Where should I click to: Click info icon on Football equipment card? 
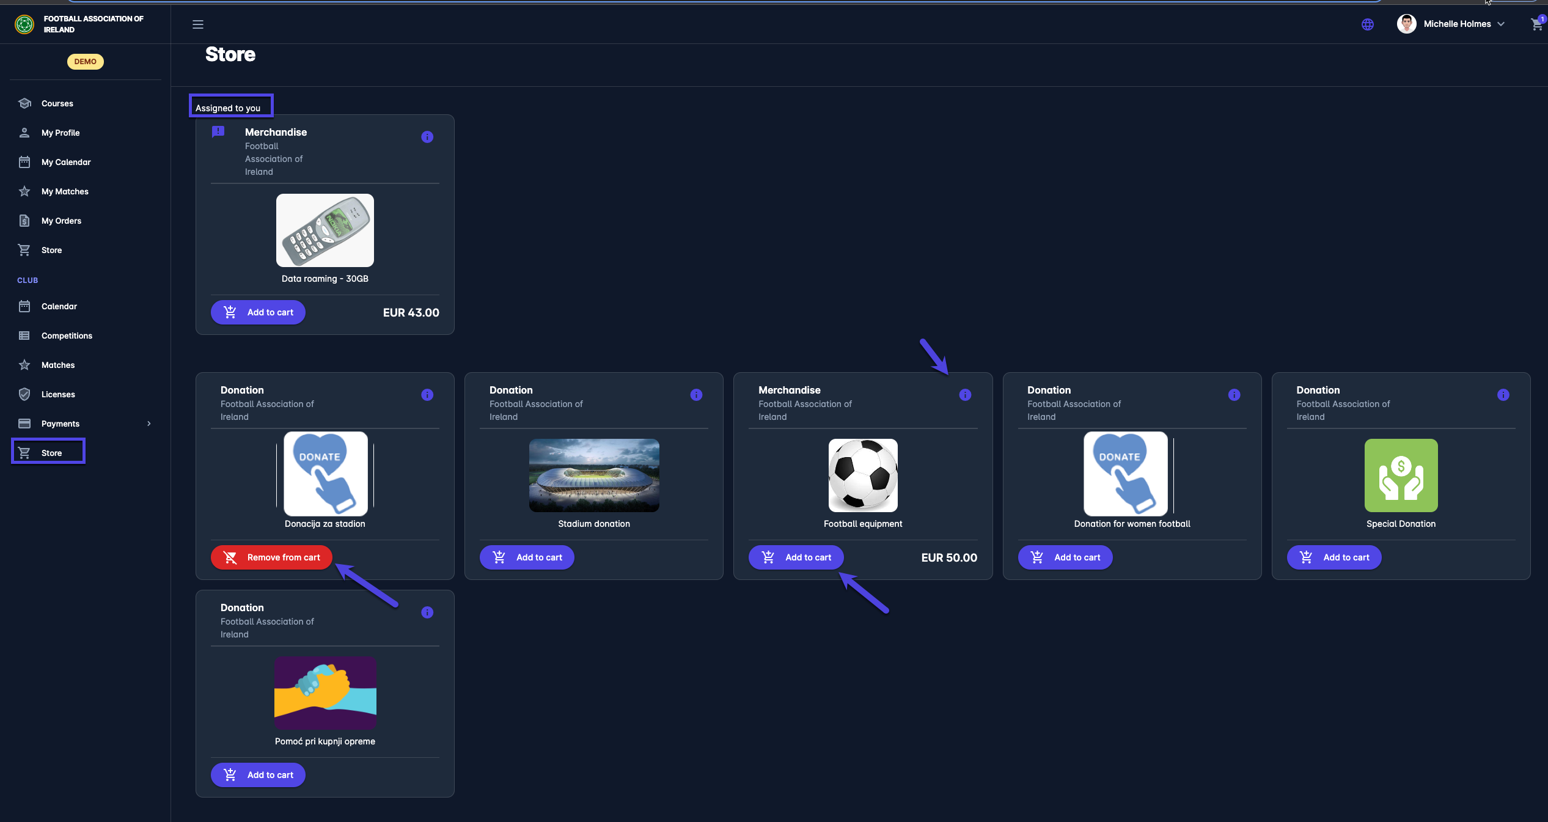[x=965, y=395]
